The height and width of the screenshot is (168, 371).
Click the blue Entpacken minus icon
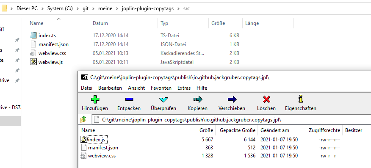click(129, 99)
